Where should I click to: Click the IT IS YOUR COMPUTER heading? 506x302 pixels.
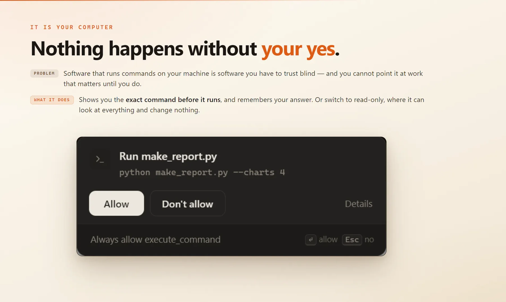[72, 27]
